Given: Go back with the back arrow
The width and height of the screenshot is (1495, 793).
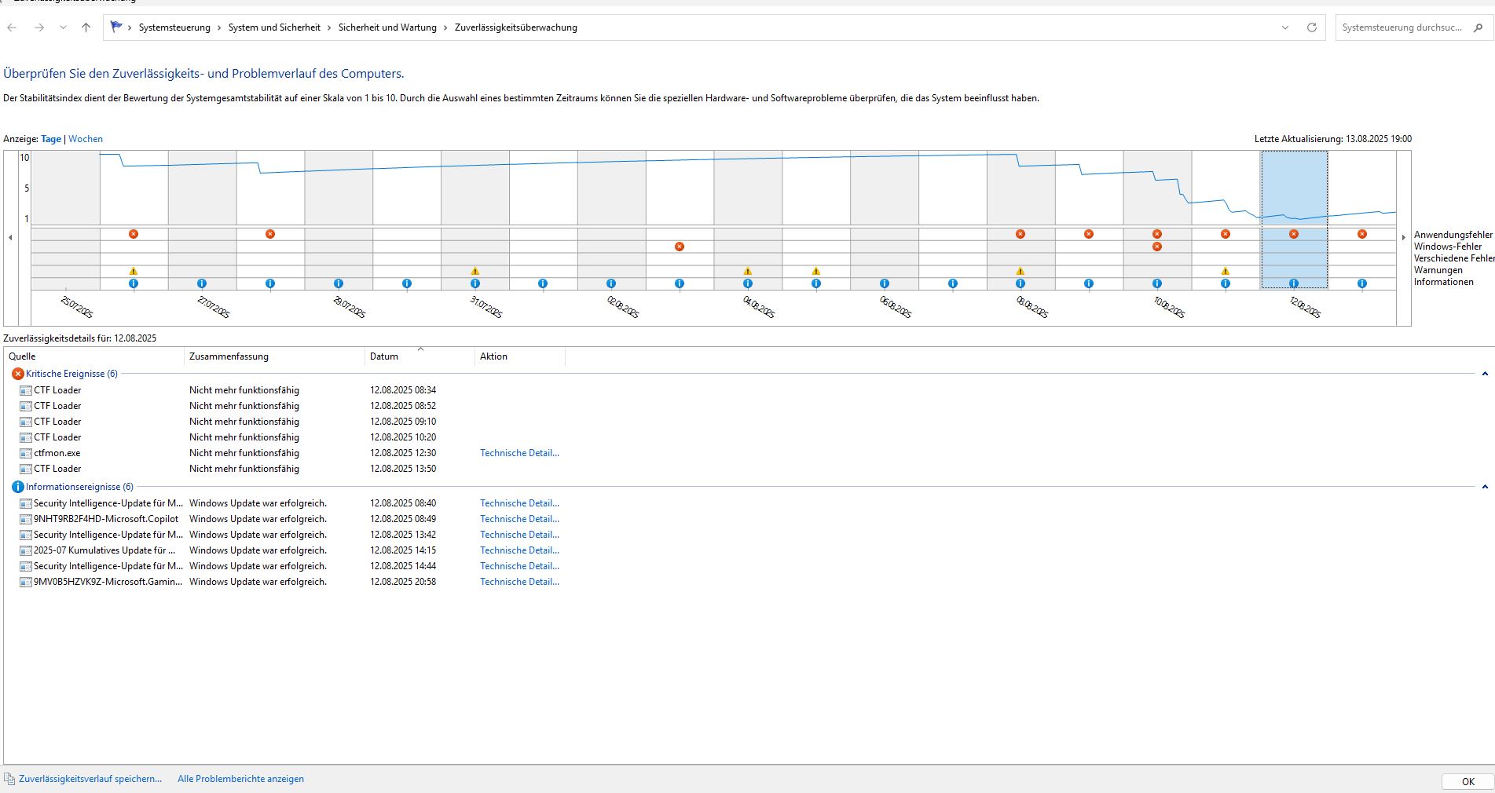Looking at the screenshot, I should 12,27.
